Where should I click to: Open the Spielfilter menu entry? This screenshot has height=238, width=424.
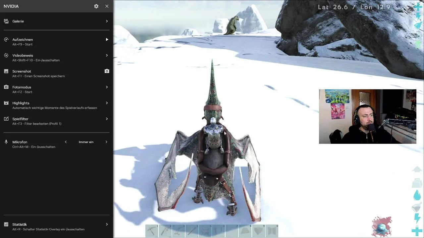click(x=56, y=121)
